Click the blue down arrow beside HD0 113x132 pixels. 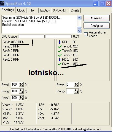[x=60, y=60]
